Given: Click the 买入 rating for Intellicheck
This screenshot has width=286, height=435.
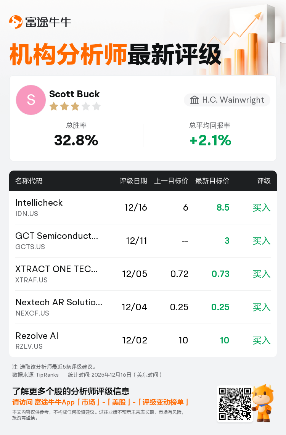Looking at the screenshot, I should point(261,208).
